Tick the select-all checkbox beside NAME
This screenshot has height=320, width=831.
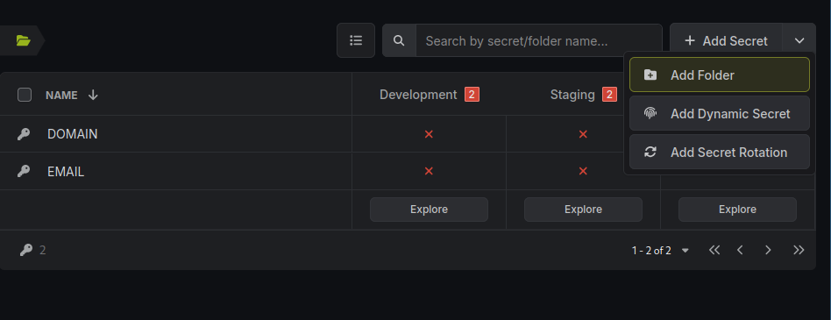[25, 95]
